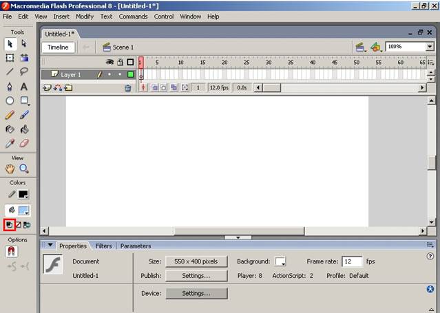Click the Publish Settings button
This screenshot has width=440, height=313.
tap(196, 276)
